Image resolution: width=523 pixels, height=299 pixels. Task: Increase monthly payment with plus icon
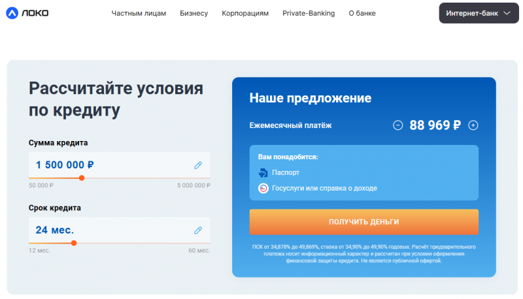point(473,125)
